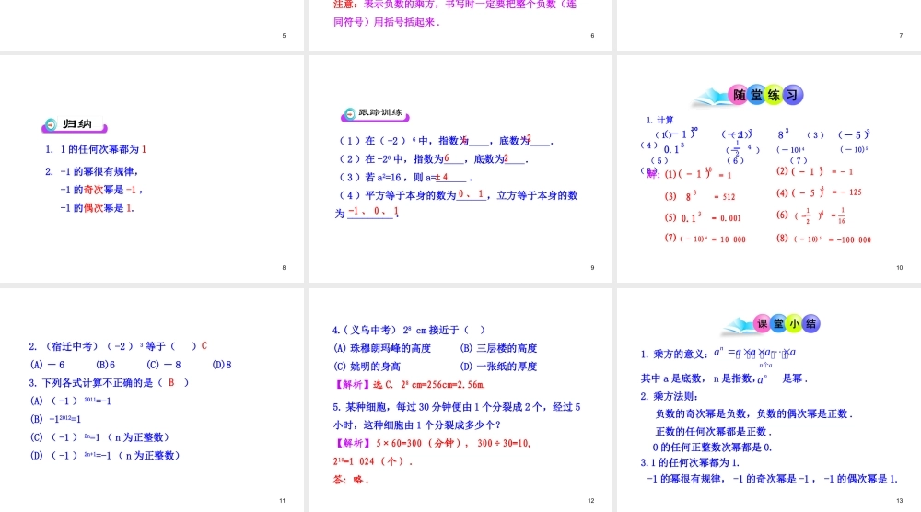921x512 pixels.
Task: Click option '(C) 姚明的身高' on slide 12
Action: [x=367, y=367]
